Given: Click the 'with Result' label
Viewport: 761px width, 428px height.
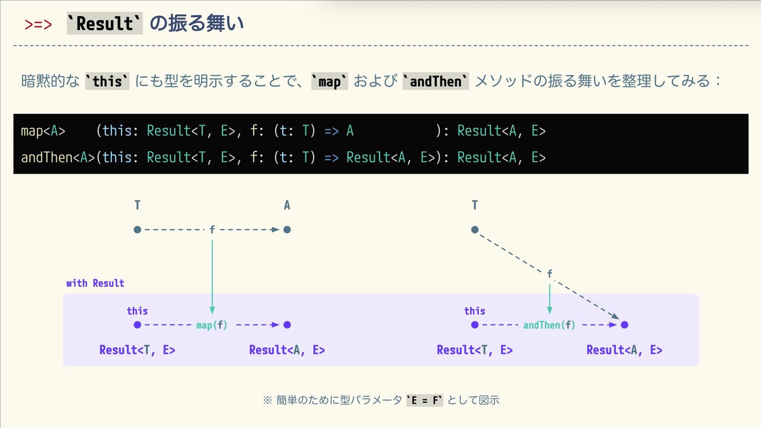Looking at the screenshot, I should pos(95,283).
